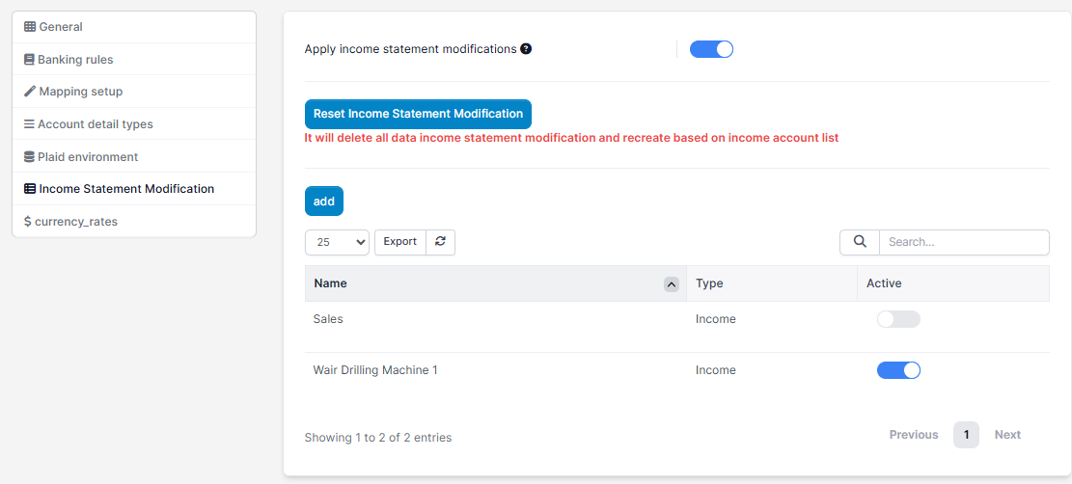Click the Banking rules book icon
Image resolution: width=1072 pixels, height=484 pixels.
point(29,60)
